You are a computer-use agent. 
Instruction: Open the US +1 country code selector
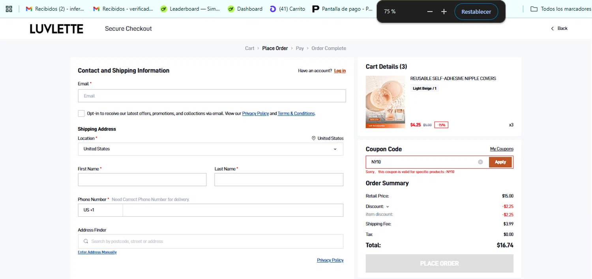click(x=100, y=210)
